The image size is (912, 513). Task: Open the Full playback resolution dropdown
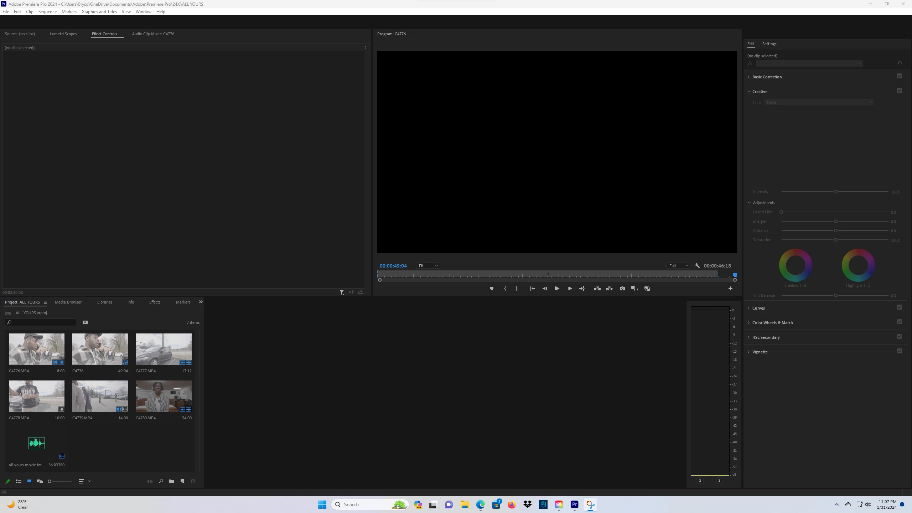point(678,266)
